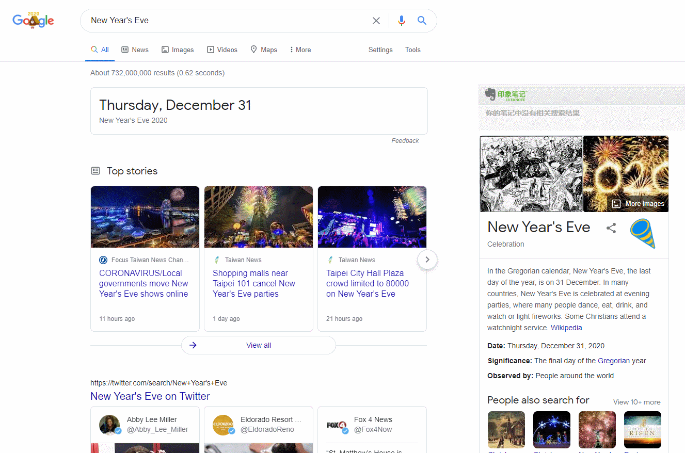Click the 'Abby Lee Miller' account name
The width and height of the screenshot is (685, 453).
tap(152, 419)
